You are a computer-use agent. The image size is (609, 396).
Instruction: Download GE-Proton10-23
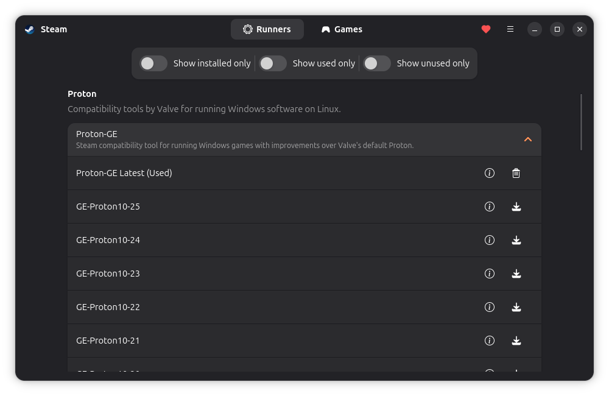(516, 274)
